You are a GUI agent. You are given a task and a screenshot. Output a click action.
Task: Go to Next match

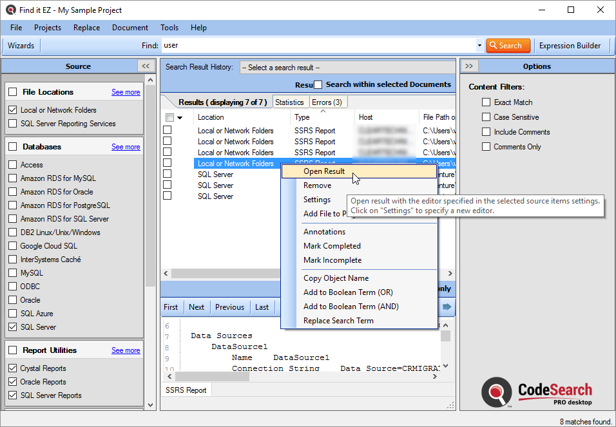(x=197, y=307)
